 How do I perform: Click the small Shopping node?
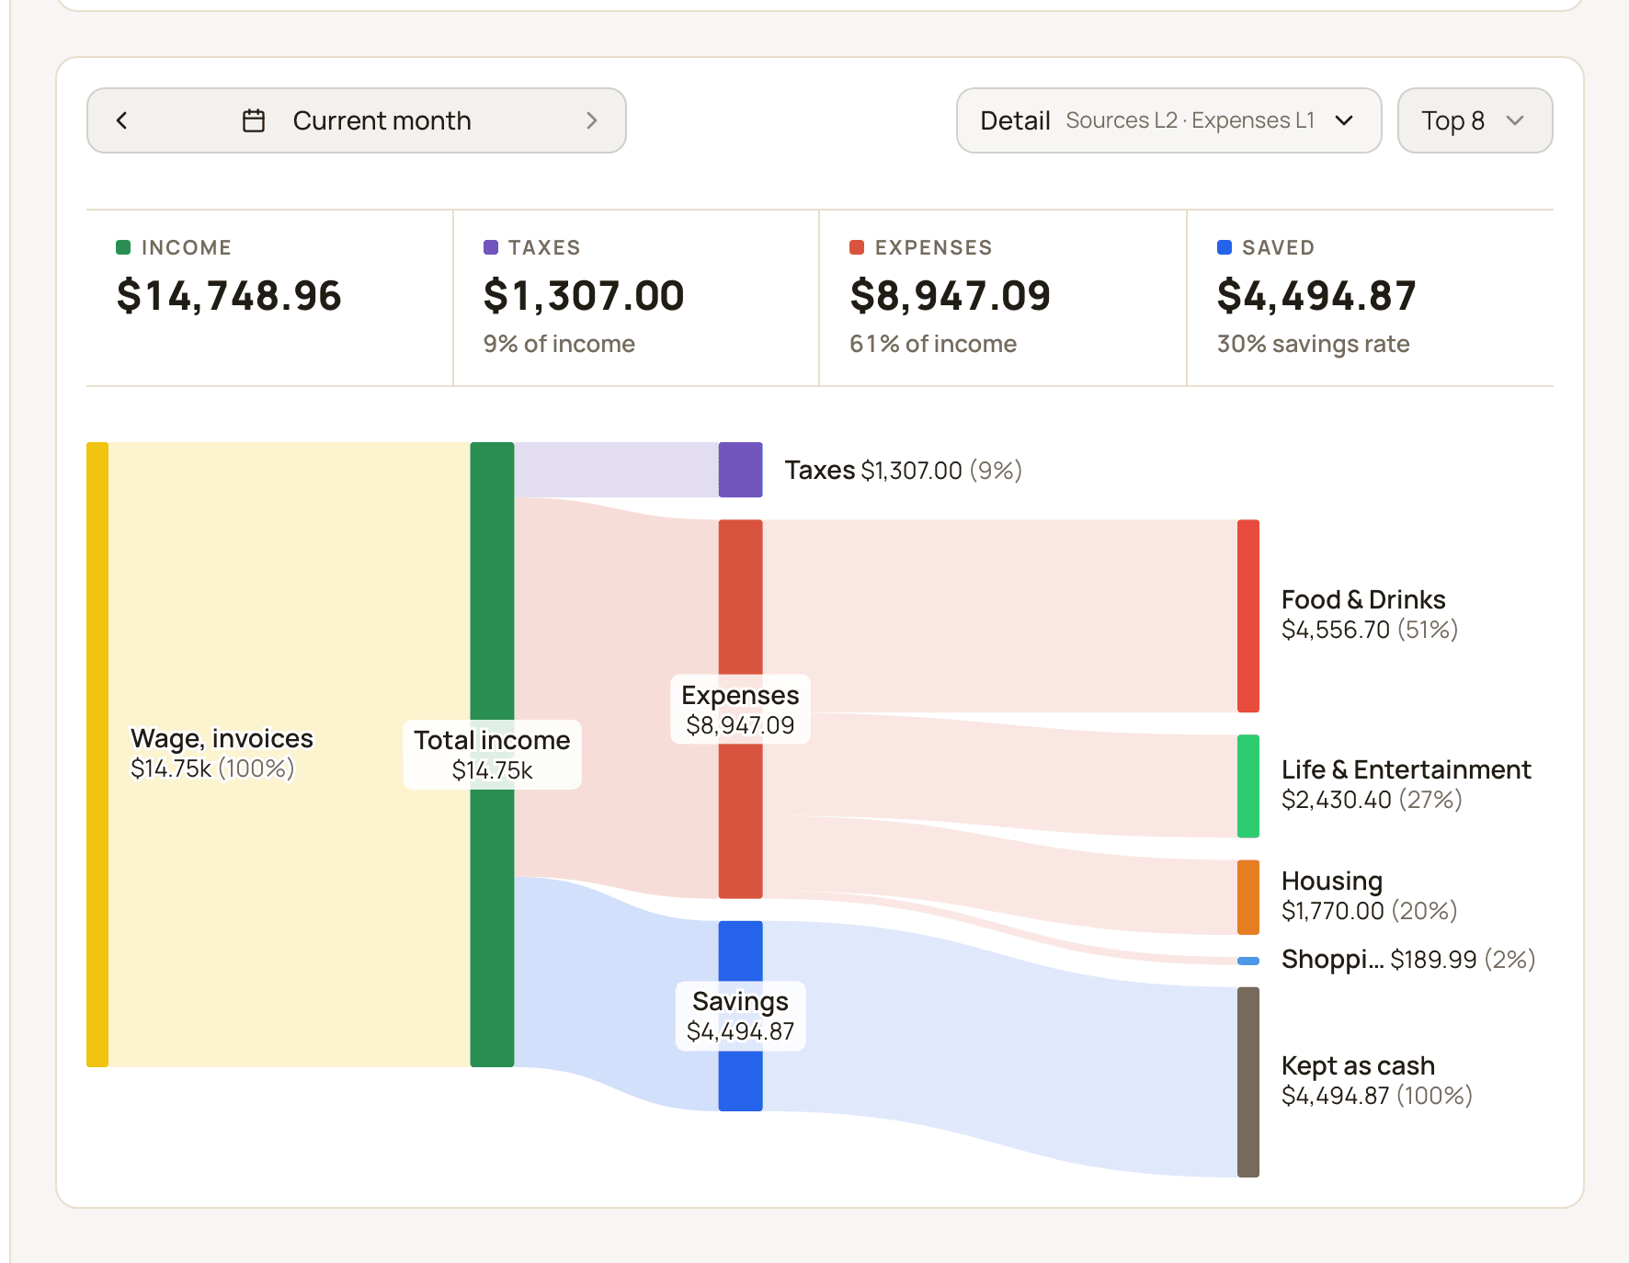pos(1248,961)
